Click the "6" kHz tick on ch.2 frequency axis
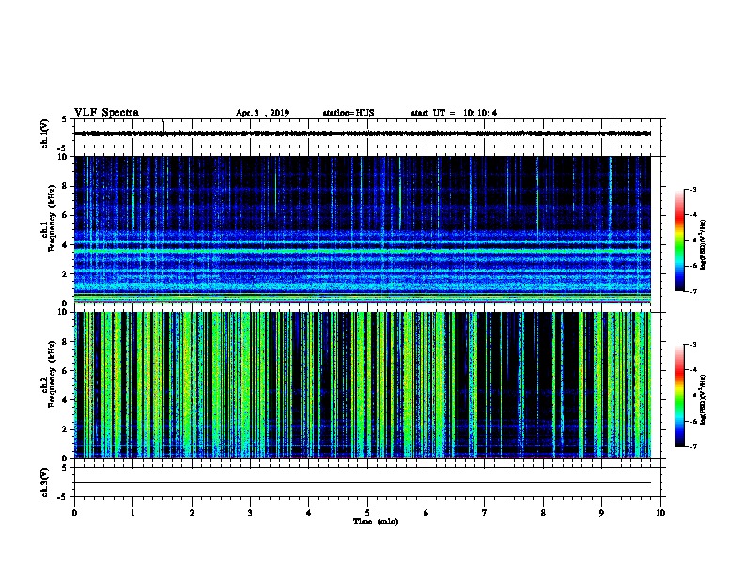 pyautogui.click(x=66, y=371)
